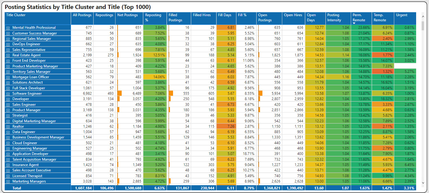
Task: Expand the DevOps Engineer cluster
Action: pos(8,44)
